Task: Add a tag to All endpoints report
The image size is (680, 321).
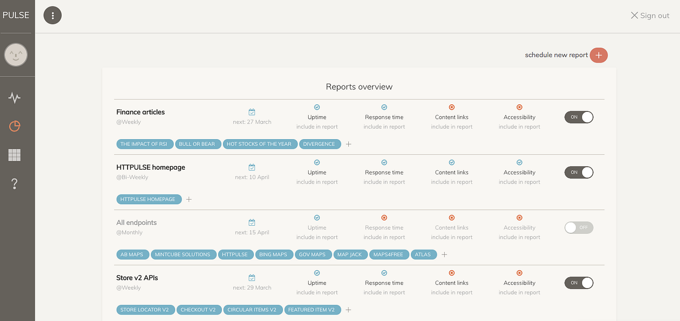Action: click(x=444, y=255)
